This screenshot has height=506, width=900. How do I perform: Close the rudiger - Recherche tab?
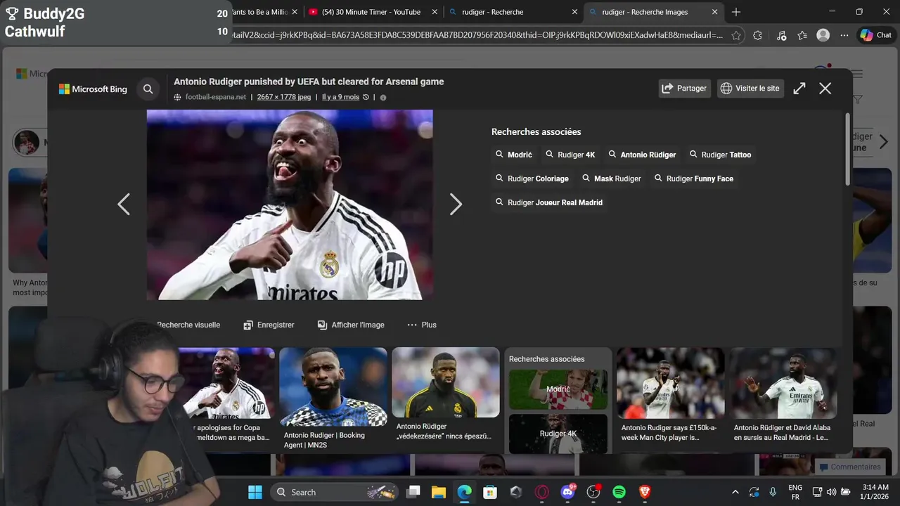point(574,12)
